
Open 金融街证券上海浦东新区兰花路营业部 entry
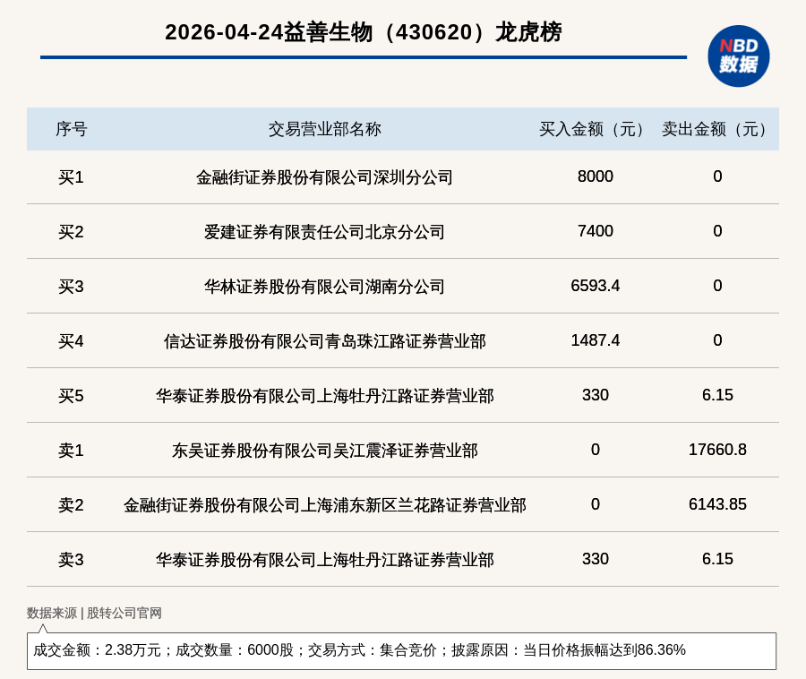324,505
